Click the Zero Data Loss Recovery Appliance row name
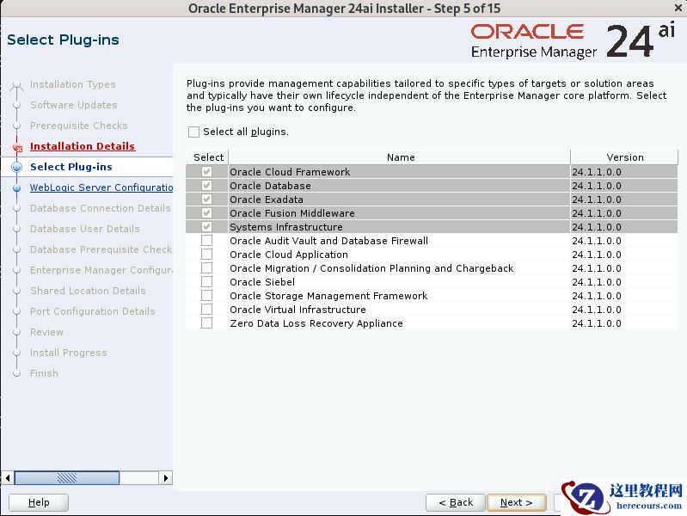The height and width of the screenshot is (516, 687). (x=316, y=323)
